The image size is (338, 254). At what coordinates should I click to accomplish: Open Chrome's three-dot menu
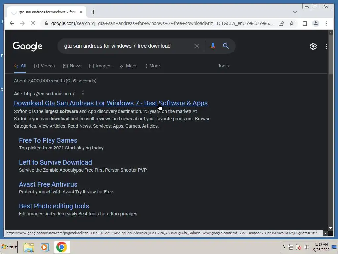[x=326, y=23]
